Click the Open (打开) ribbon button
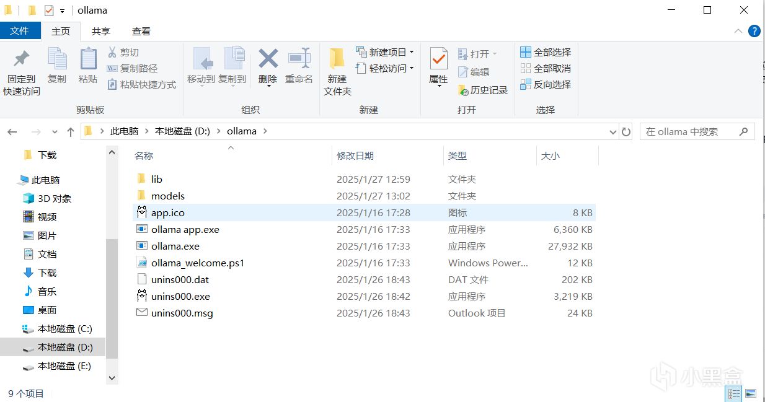The image size is (765, 402). click(x=477, y=54)
